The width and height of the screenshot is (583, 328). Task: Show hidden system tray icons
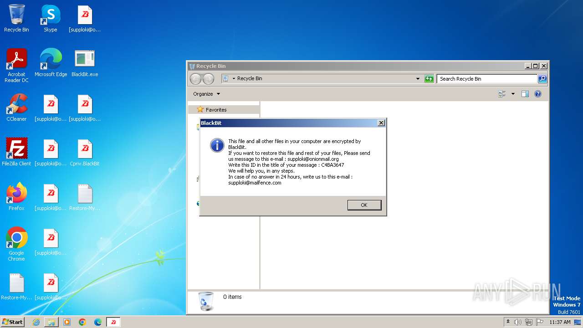[x=508, y=322]
